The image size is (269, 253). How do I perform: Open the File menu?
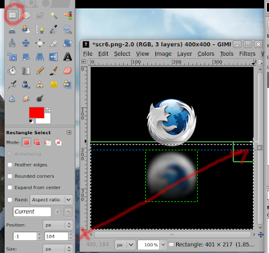coord(87,54)
